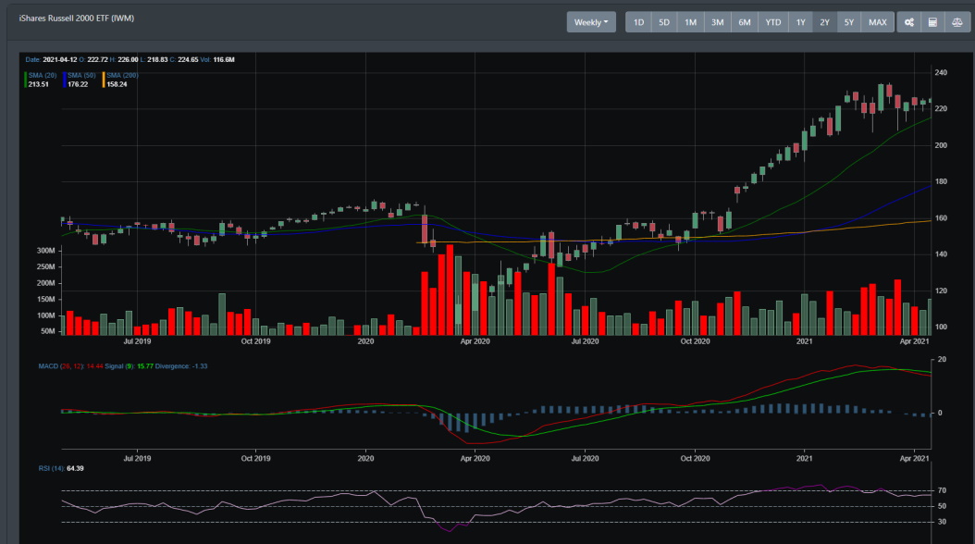975x544 pixels.
Task: Click the blue SMA (50) color bar
Action: click(x=64, y=80)
